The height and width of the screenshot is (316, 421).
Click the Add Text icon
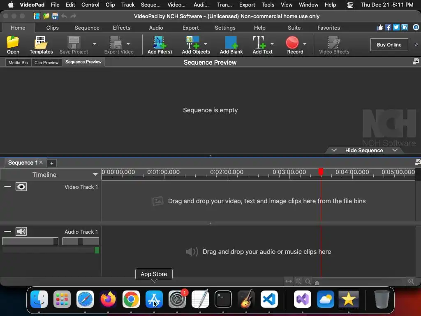tap(259, 42)
